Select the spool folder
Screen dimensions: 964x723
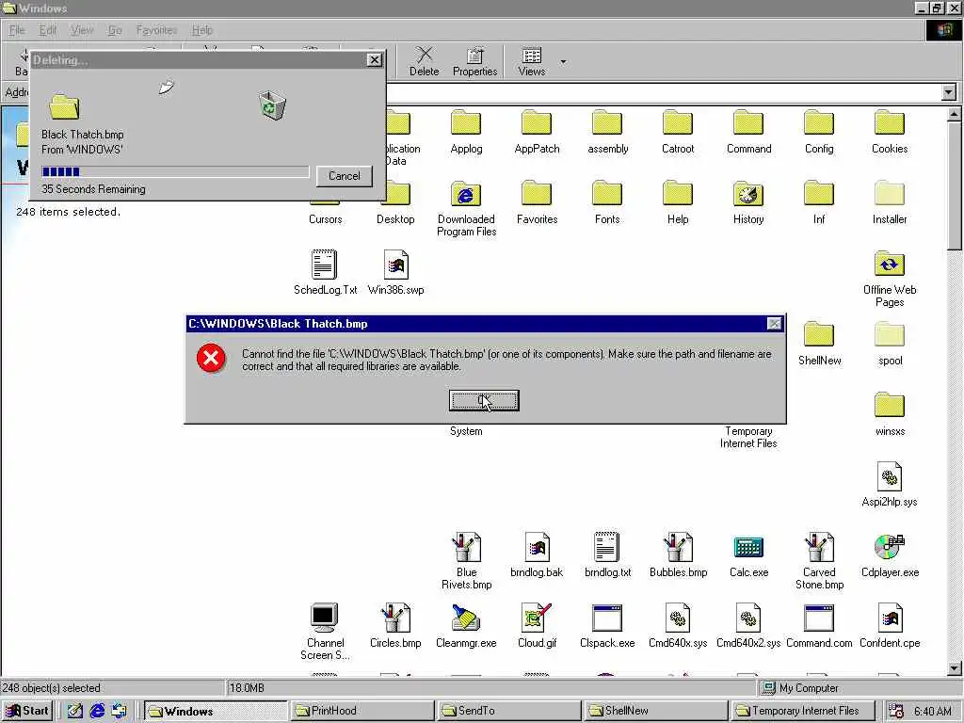click(x=890, y=344)
